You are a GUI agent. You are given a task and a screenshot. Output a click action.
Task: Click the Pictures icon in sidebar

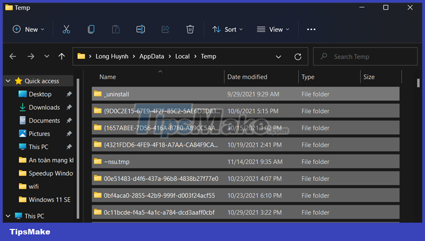(23, 134)
